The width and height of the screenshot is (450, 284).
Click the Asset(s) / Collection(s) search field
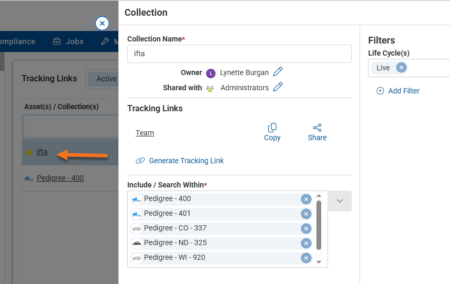point(71,127)
